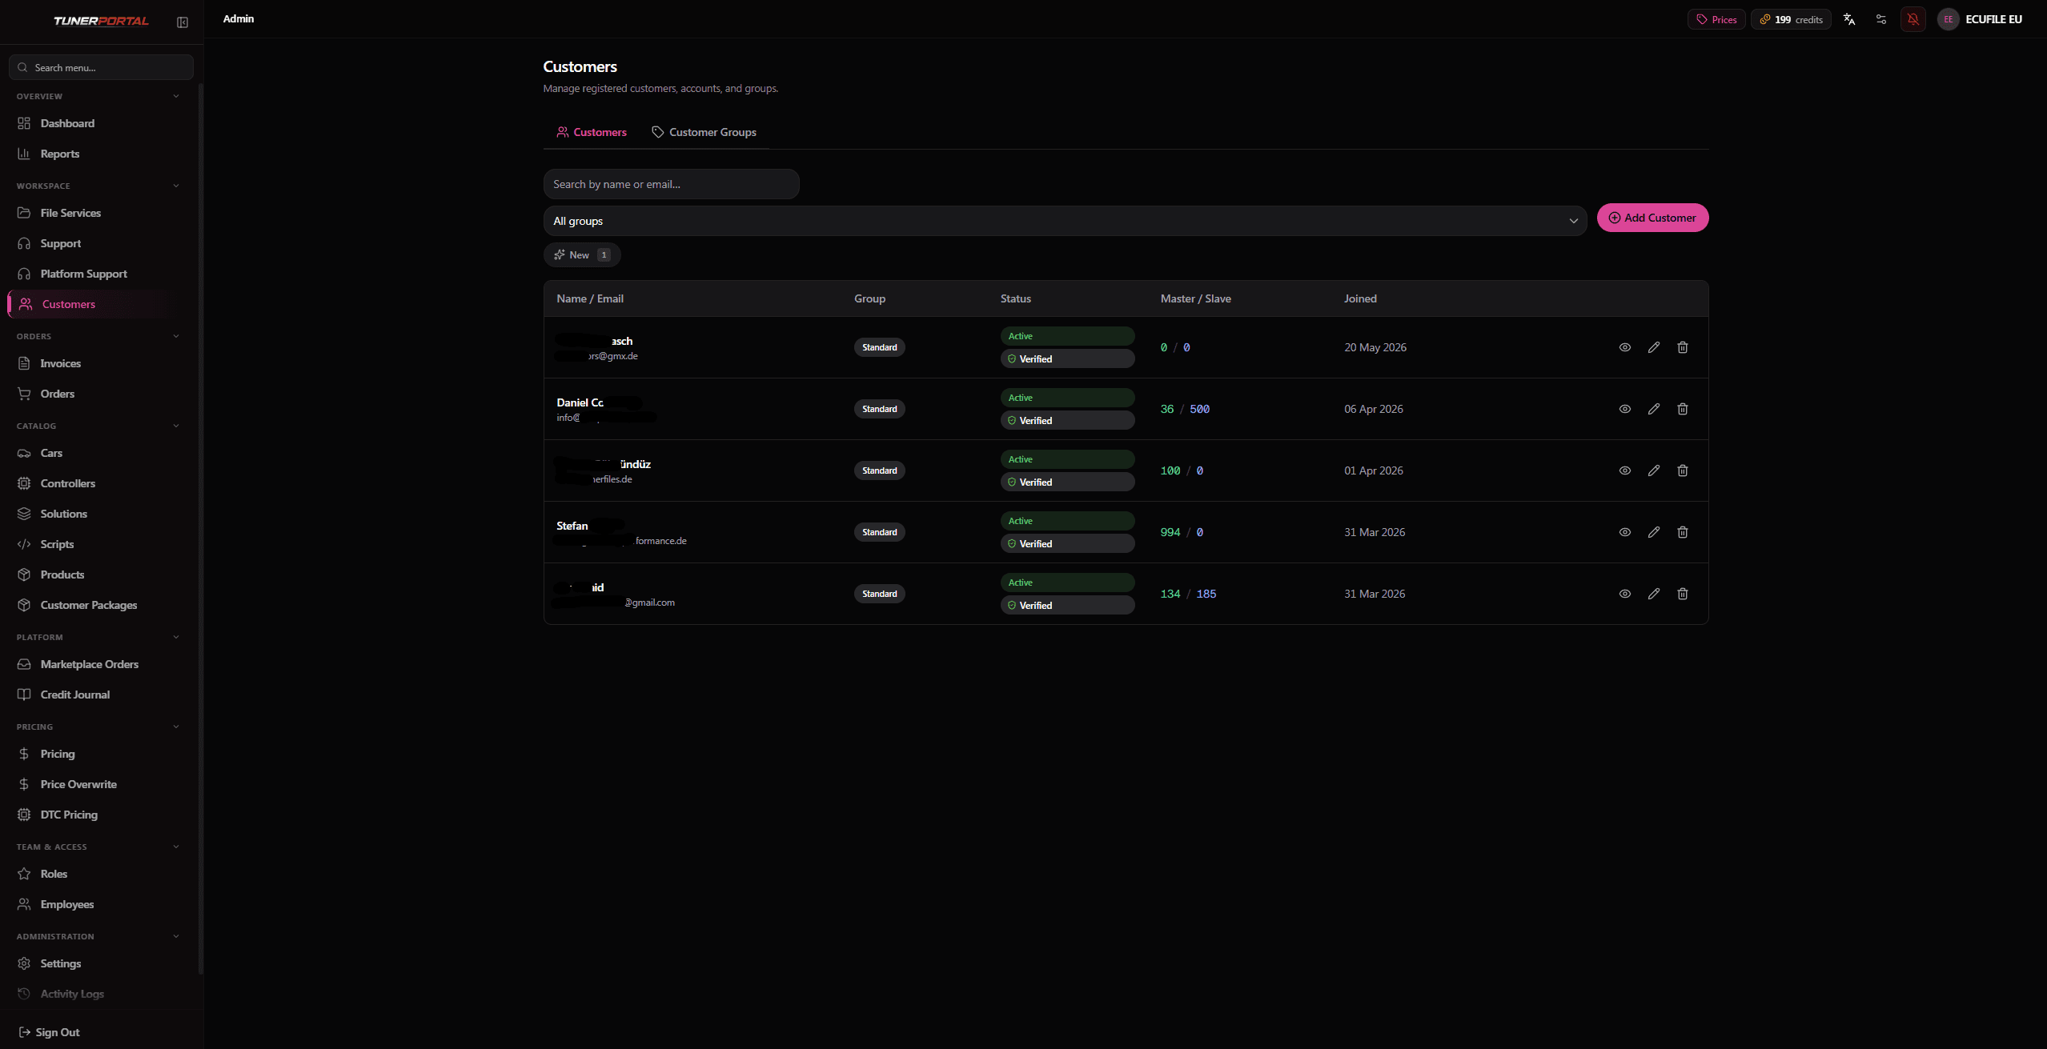
Task: Open Prices button in top bar
Action: pyautogui.click(x=1716, y=19)
